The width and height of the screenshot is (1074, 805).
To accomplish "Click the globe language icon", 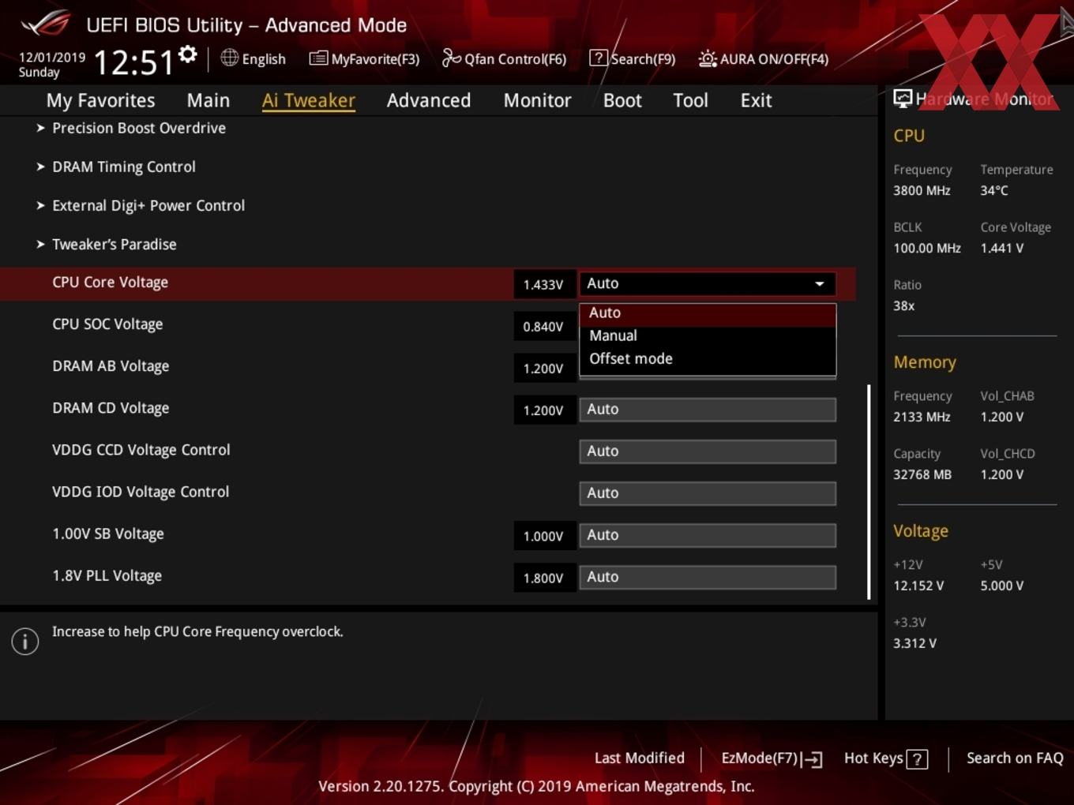I will point(229,58).
